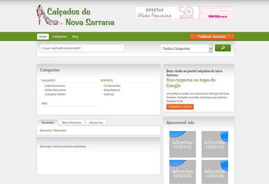The height and width of the screenshot is (184, 269).
Task: Open the Componentes services link
Action: [x=112, y=86]
